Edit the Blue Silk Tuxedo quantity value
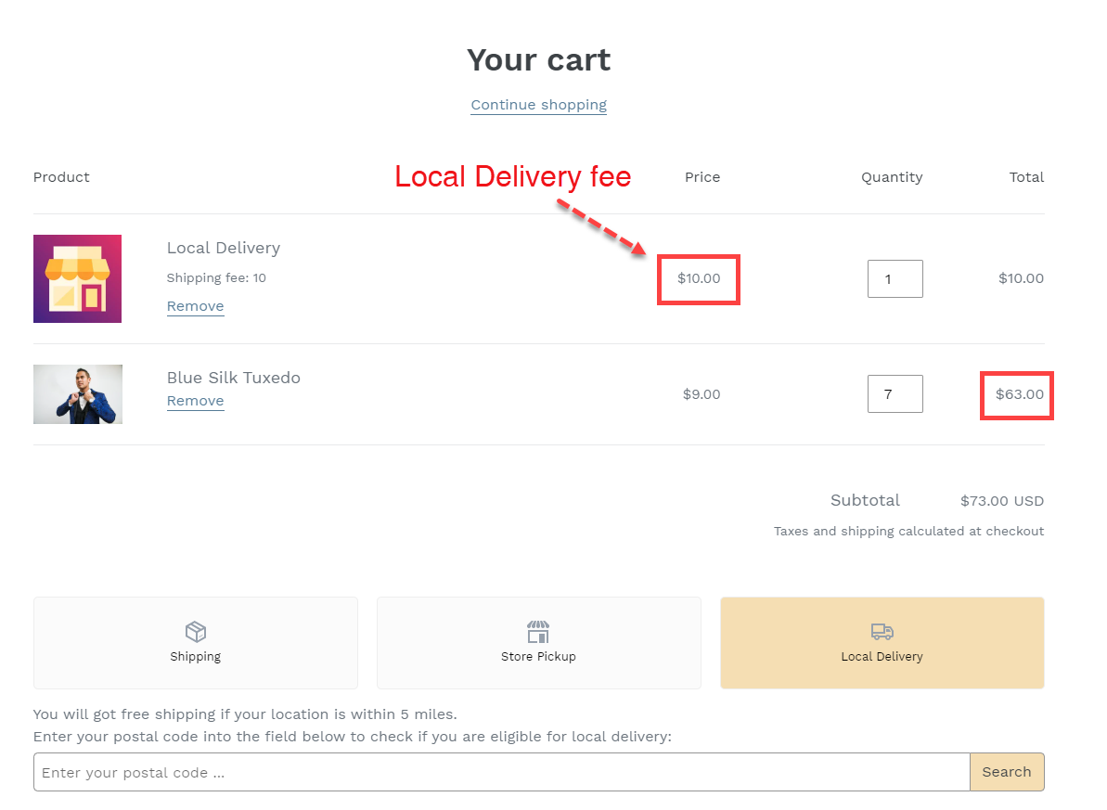The image size is (1107, 810). click(x=895, y=393)
